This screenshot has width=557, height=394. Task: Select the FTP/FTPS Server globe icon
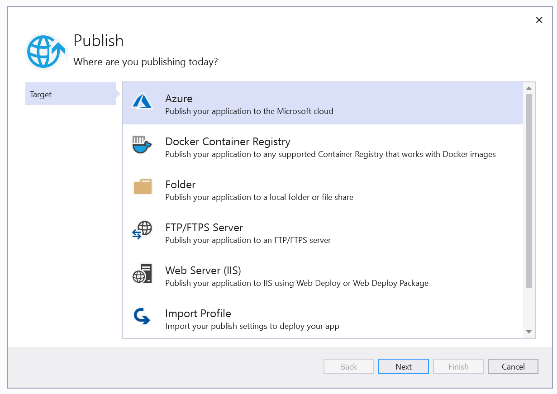(x=142, y=230)
